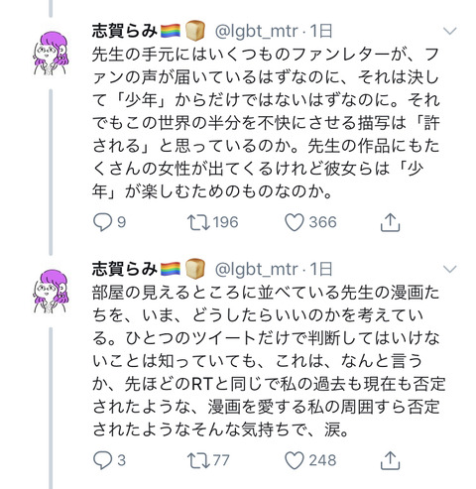Open the first tweet's chevron options menu

(449, 31)
